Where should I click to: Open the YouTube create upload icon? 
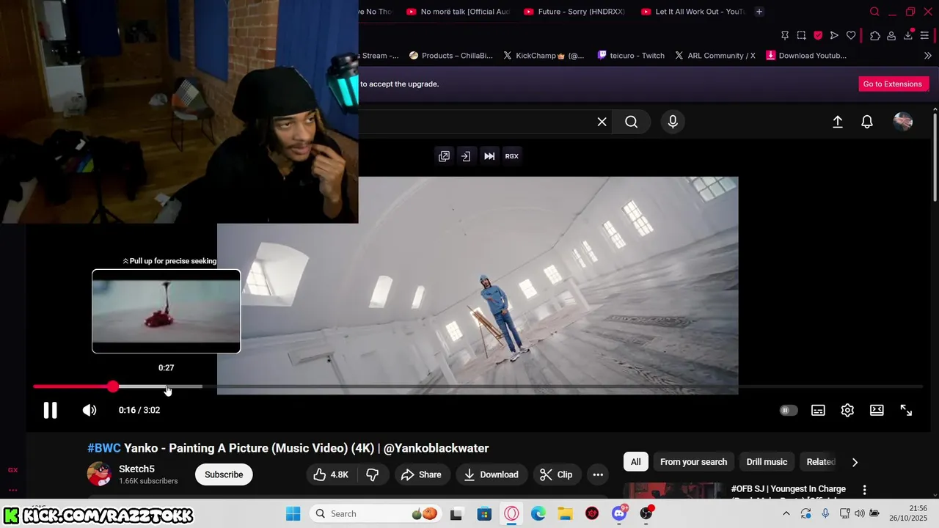coord(837,122)
